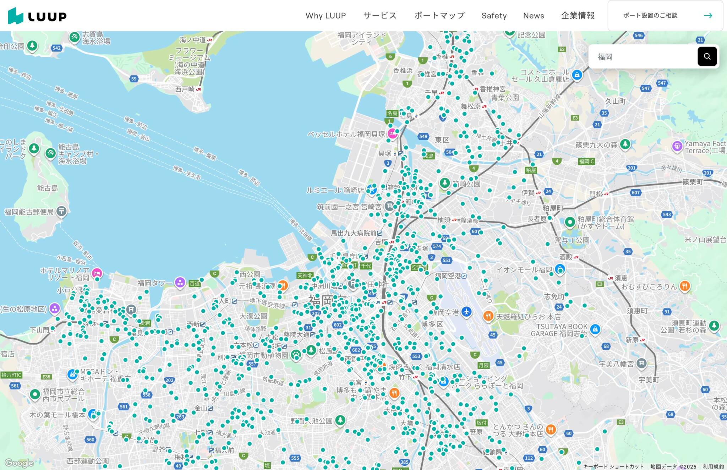Click the purple attraction icon at 福岡タワー
Screen dimensions: 727x470
[x=180, y=282]
